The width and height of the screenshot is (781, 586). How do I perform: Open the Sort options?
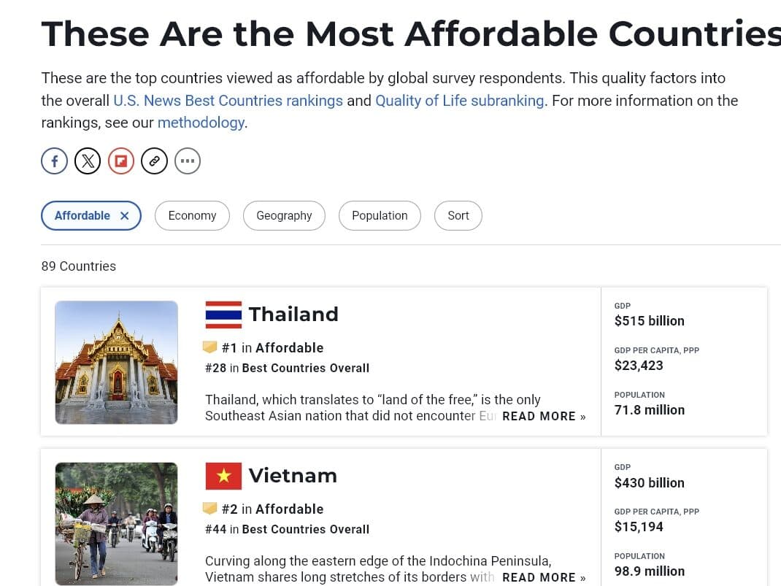[x=458, y=216]
